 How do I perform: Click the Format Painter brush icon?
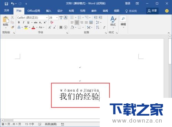point(12,27)
